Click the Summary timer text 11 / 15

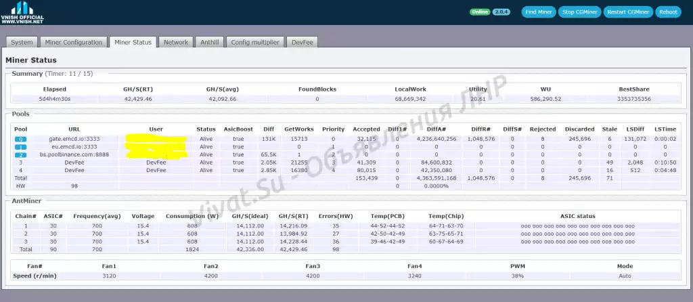(80, 74)
